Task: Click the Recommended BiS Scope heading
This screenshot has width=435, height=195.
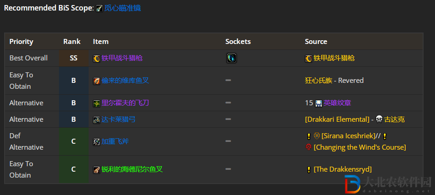Action: (49, 8)
